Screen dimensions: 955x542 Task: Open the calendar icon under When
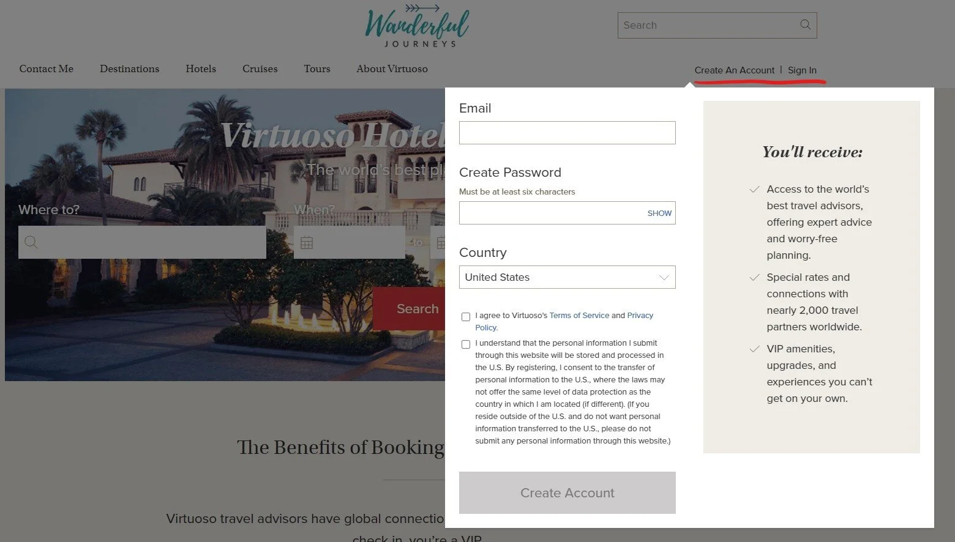[x=307, y=243]
